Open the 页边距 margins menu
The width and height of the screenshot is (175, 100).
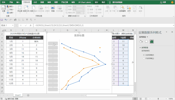pyautogui.click(x=20, y=9)
